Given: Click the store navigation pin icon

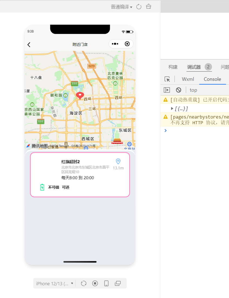Looking at the screenshot, I should [118, 161].
